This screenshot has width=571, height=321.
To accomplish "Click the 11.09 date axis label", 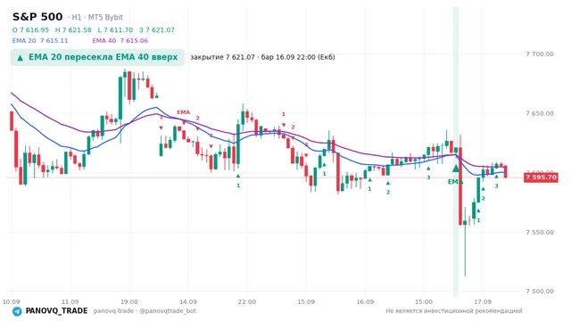I will tap(70, 301).
